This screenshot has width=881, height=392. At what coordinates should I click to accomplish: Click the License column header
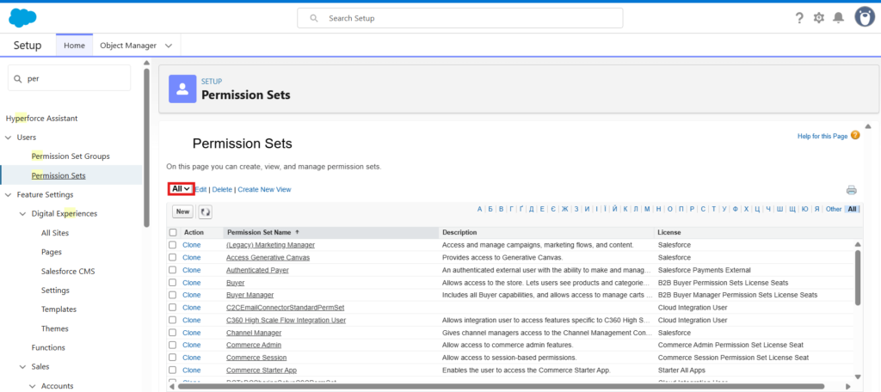(759, 232)
